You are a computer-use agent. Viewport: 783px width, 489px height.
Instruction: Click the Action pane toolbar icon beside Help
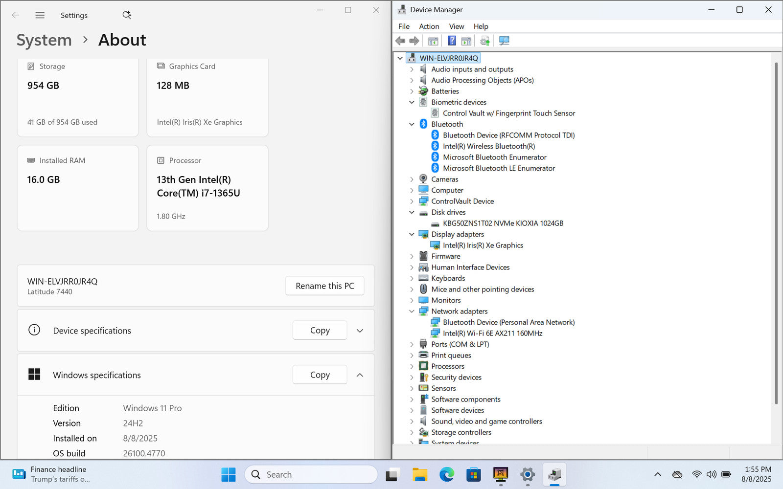click(x=466, y=41)
